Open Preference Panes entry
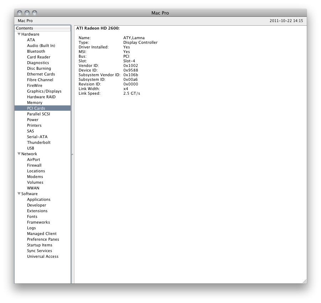Screen dimensions: 321x303 (x=43, y=239)
